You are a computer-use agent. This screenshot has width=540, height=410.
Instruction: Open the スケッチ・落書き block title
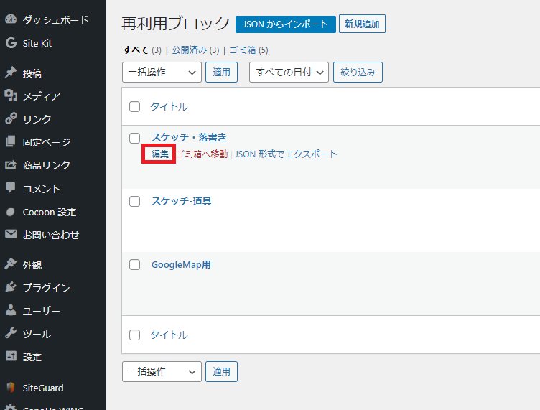[x=189, y=137]
